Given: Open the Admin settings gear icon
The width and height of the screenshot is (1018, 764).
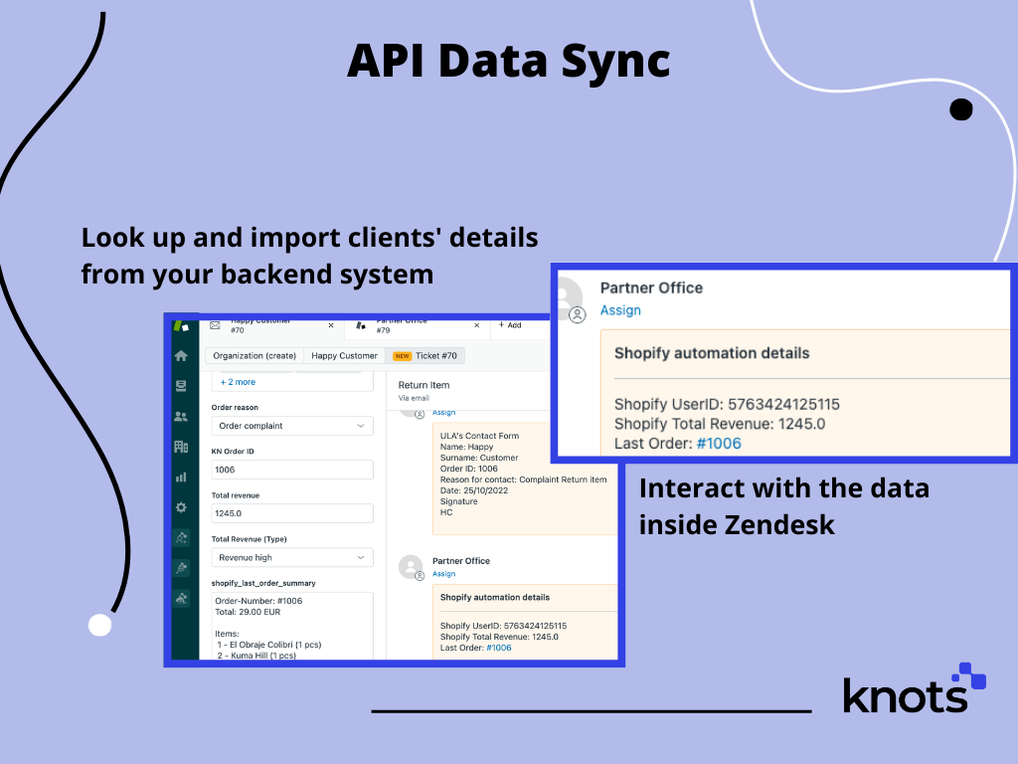Looking at the screenshot, I should (182, 506).
